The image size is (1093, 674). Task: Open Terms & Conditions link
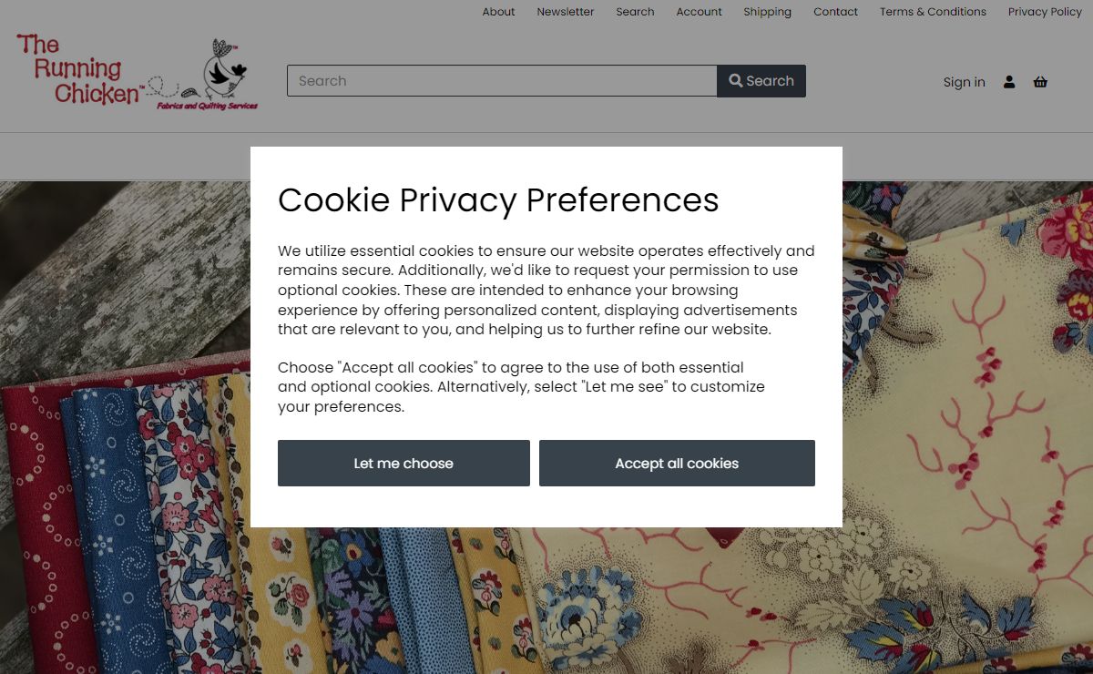coord(933,12)
